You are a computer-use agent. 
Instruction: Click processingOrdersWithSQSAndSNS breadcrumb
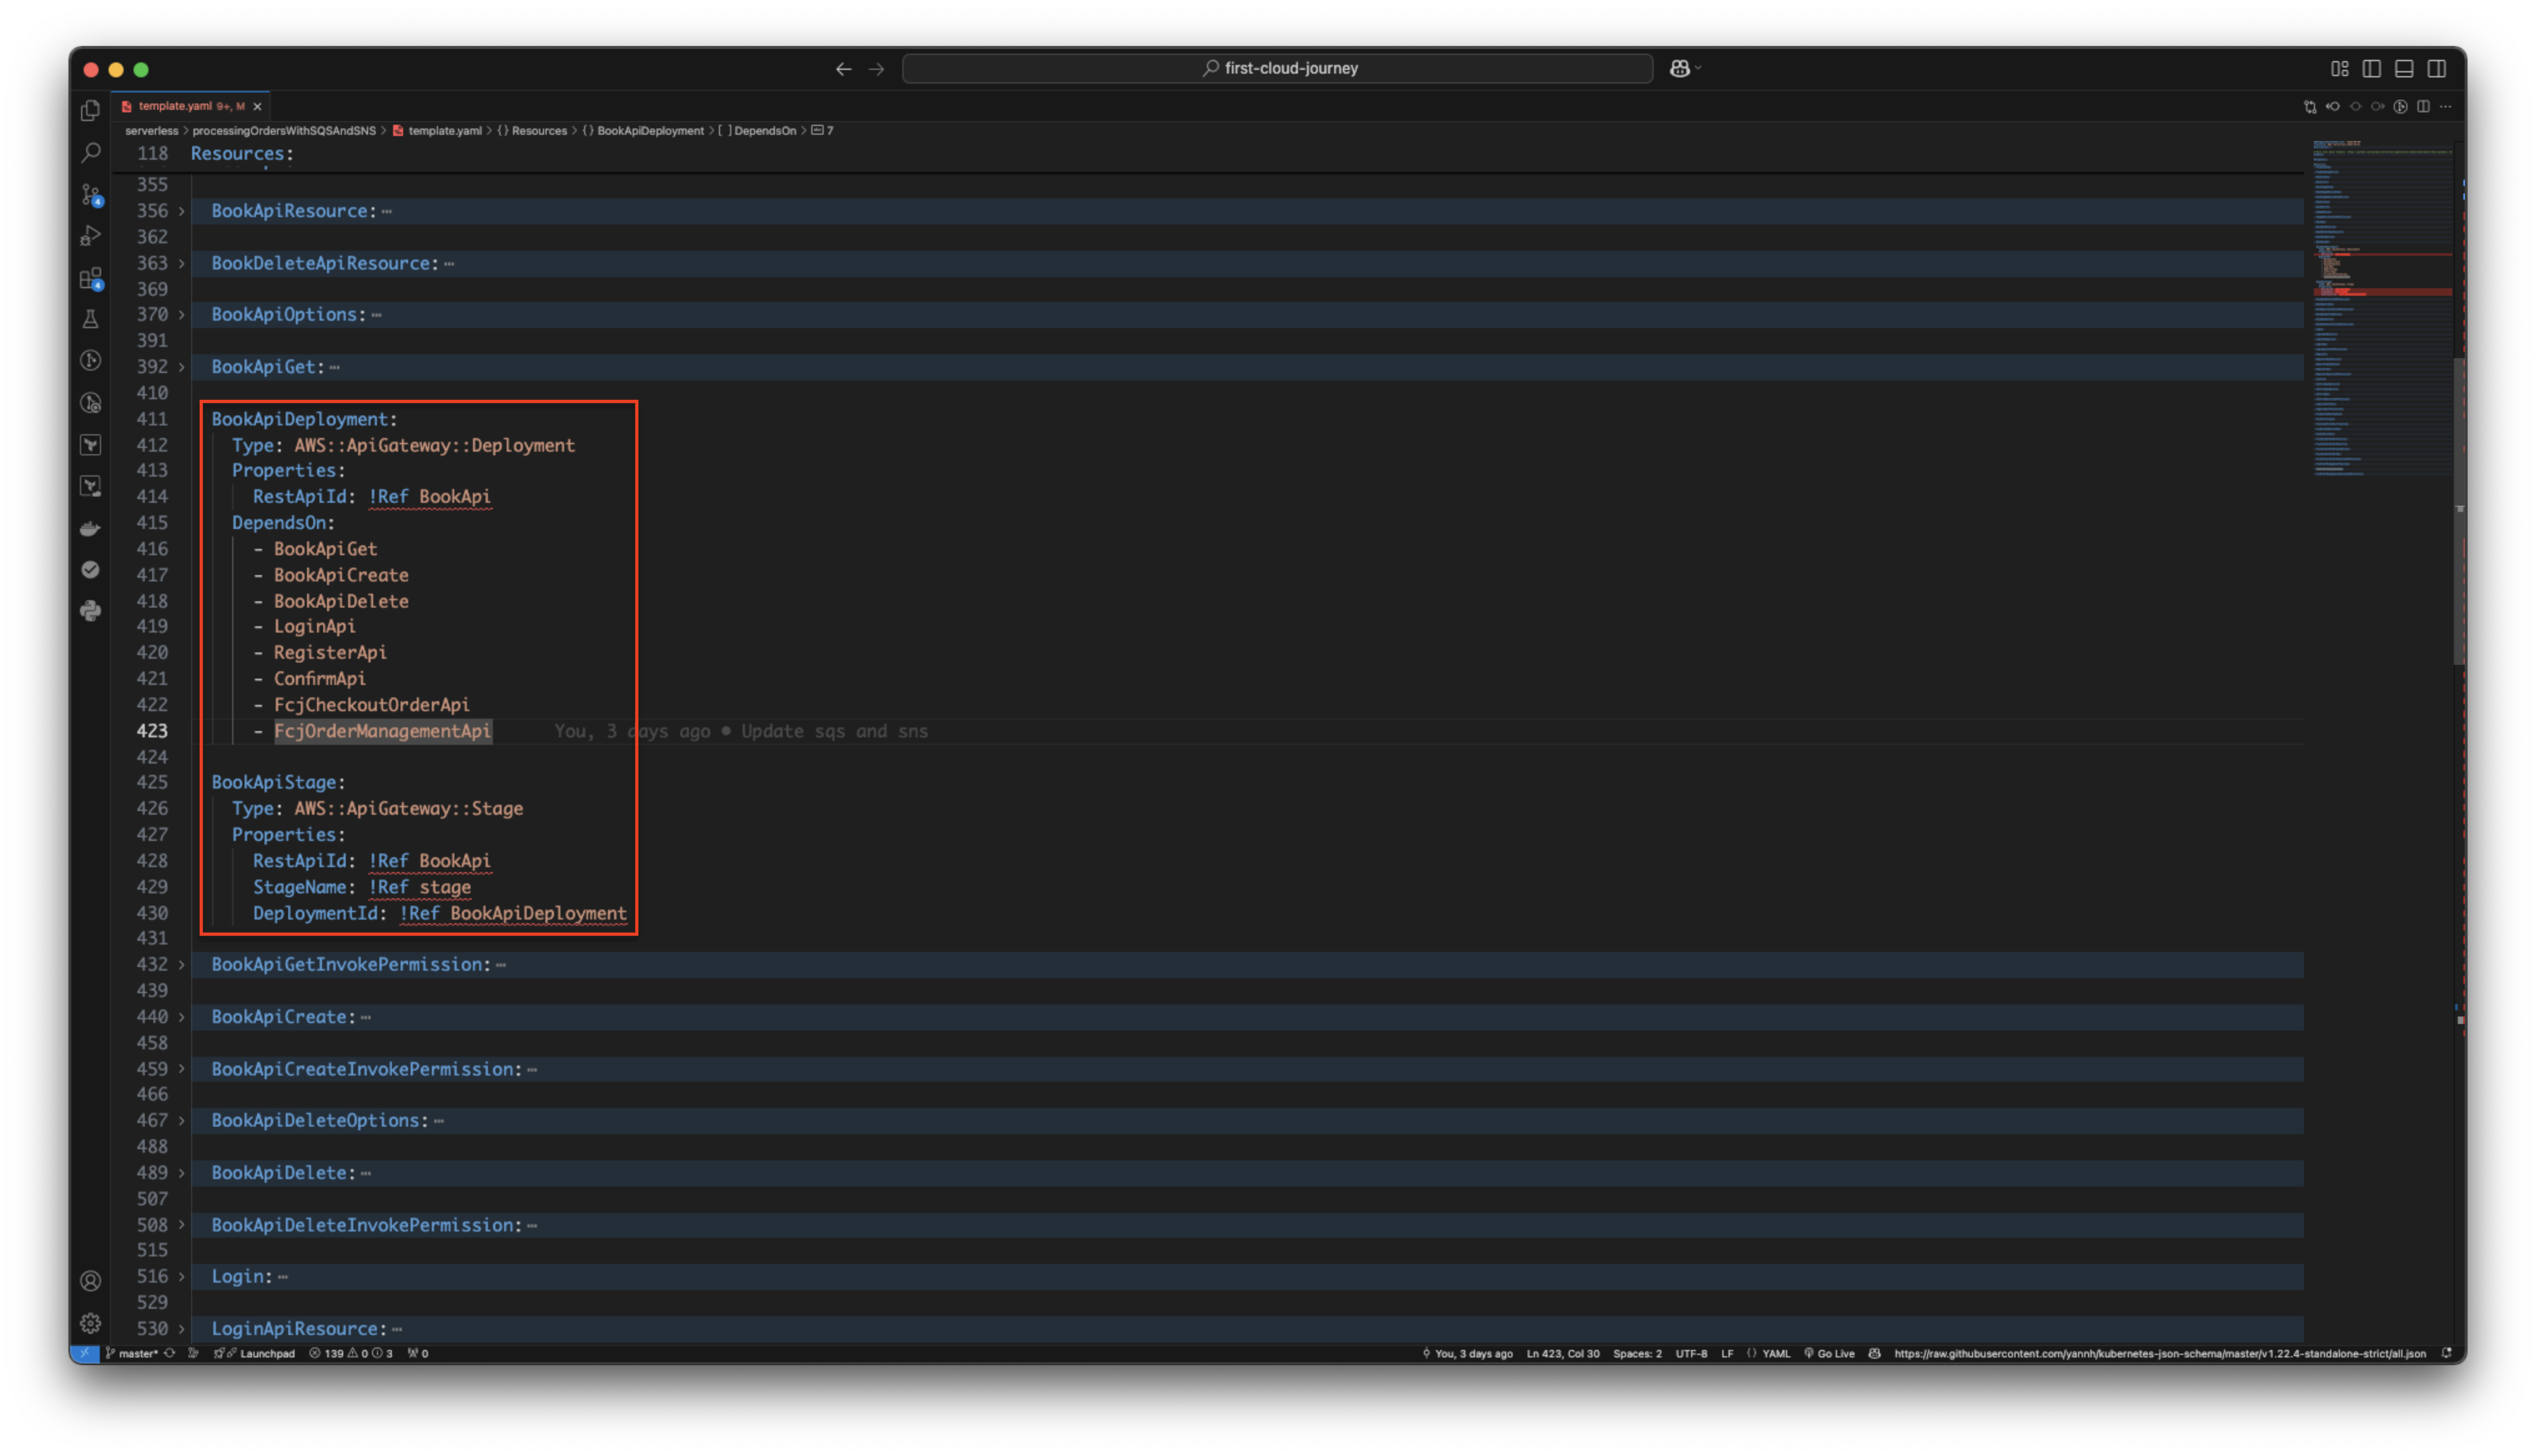click(284, 131)
